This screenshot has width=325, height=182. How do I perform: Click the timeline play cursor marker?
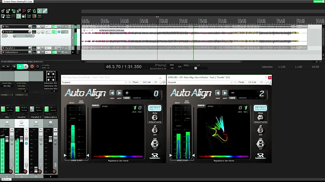(158, 18)
